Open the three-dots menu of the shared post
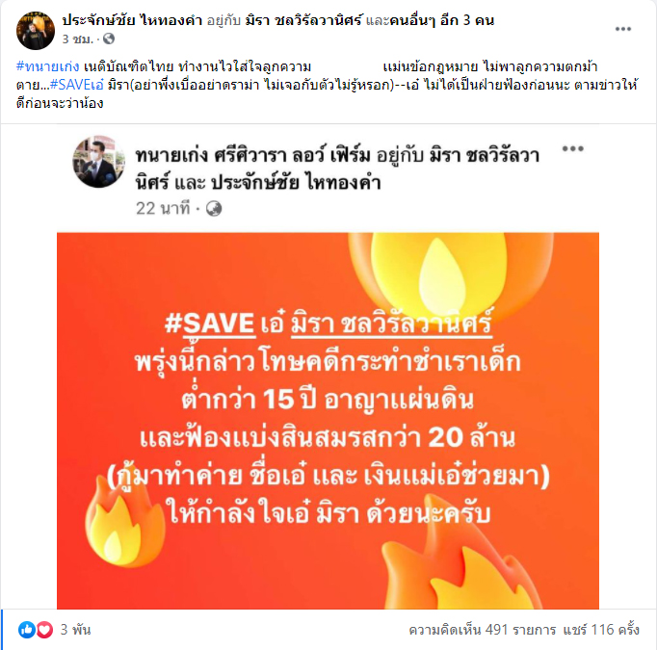This screenshot has width=657, height=650. pyautogui.click(x=573, y=148)
